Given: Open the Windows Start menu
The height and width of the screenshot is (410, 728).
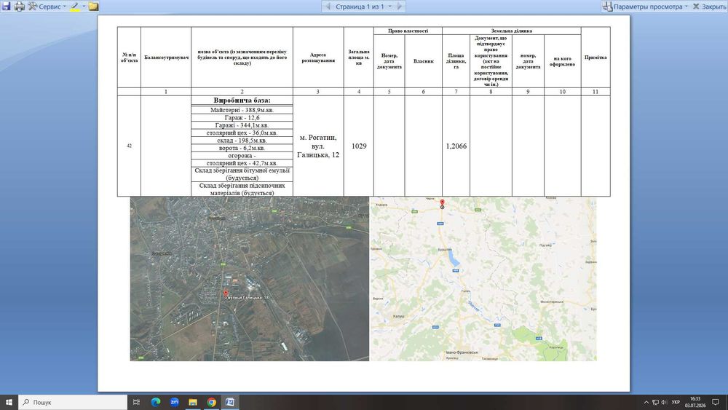Looking at the screenshot, I should coord(9,402).
